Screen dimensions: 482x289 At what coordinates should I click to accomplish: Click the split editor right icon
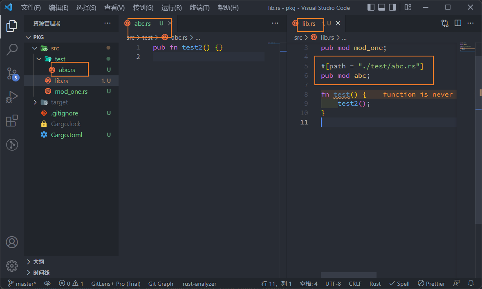(458, 23)
